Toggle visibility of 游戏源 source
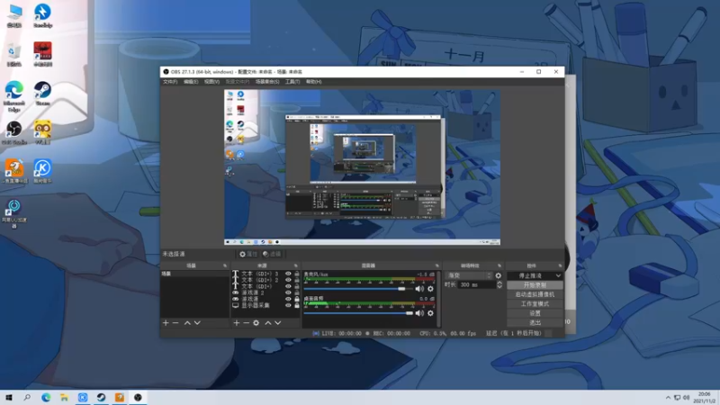 tap(288, 299)
